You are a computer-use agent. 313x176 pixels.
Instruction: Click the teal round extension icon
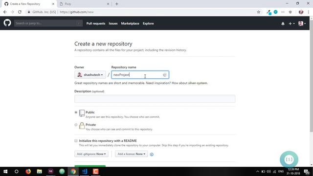point(276,12)
